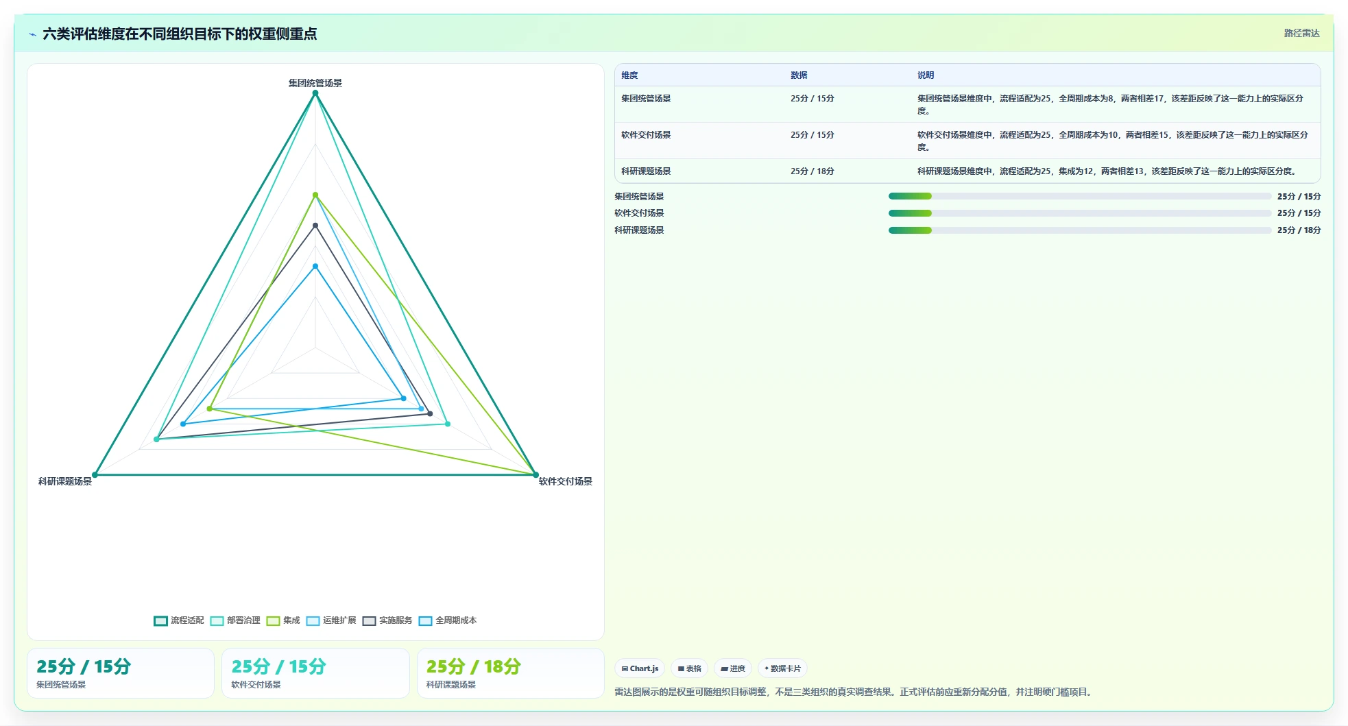Click the 表格 label in its chip
Screen dimensions: 1348x726
(x=694, y=668)
